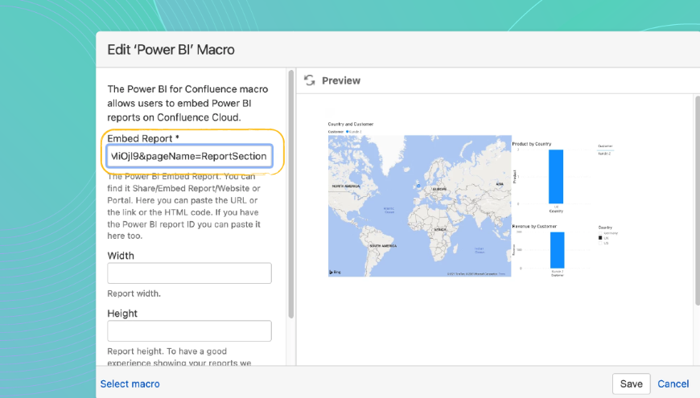Image resolution: width=700 pixels, height=398 pixels.
Task: Click the Height input field
Action: [189, 330]
